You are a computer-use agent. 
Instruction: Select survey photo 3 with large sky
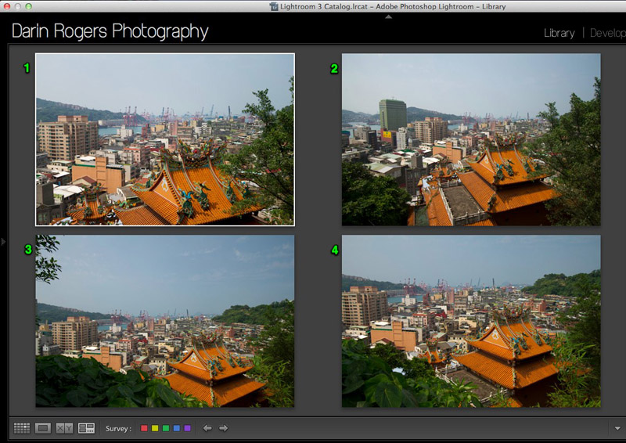(x=165, y=321)
